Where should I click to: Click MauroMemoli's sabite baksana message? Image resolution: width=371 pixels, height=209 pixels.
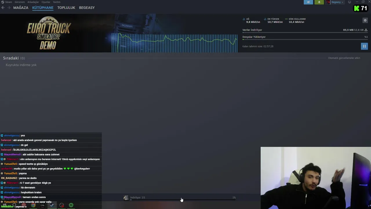(x=30, y=154)
